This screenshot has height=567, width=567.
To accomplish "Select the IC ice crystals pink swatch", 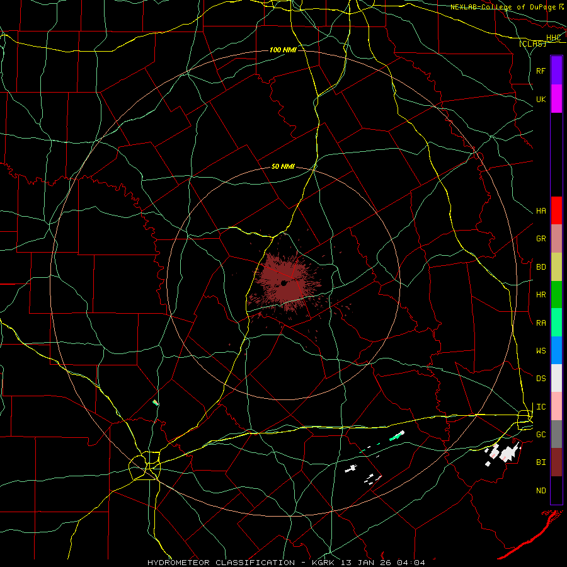I will coord(556,406).
